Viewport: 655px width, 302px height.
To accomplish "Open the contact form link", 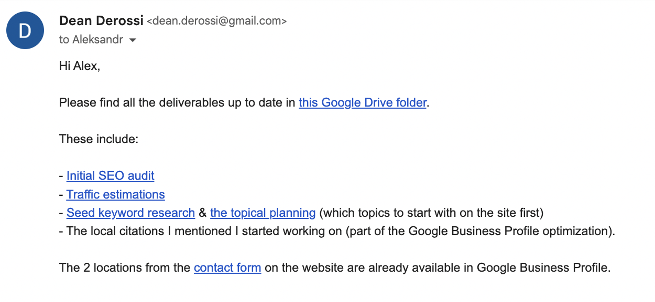I will point(227,268).
